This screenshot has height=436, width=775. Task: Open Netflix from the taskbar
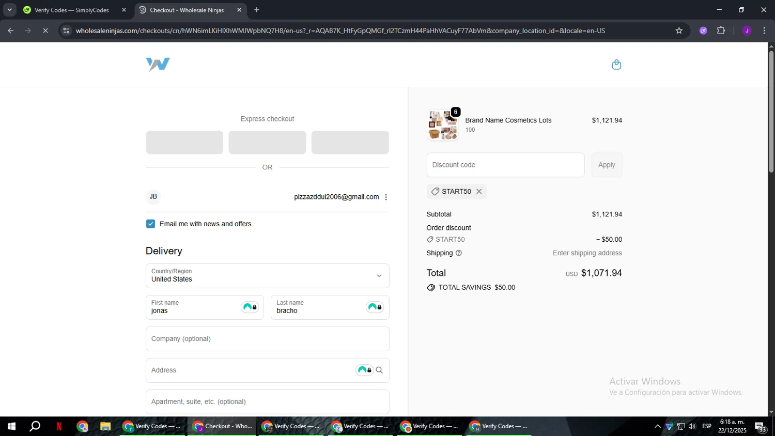coord(59,426)
